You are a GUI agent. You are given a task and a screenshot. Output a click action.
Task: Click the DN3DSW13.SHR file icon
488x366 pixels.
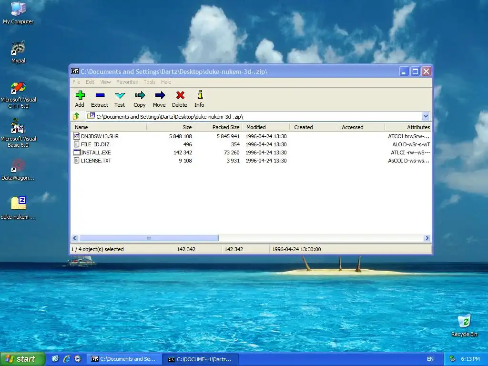pyautogui.click(x=77, y=136)
